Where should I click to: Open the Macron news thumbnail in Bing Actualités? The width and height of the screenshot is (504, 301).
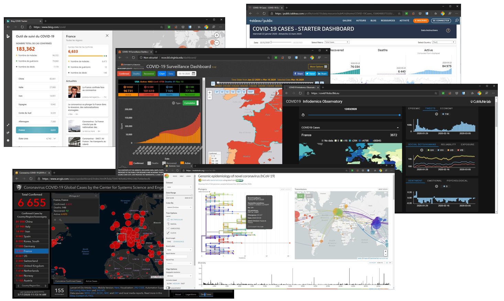(74, 92)
